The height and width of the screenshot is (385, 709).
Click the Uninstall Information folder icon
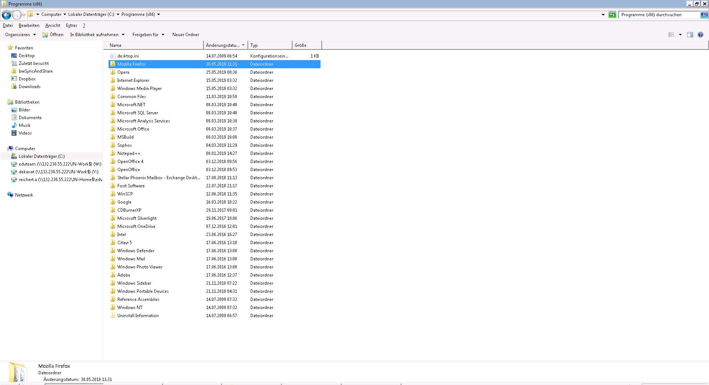click(x=113, y=316)
